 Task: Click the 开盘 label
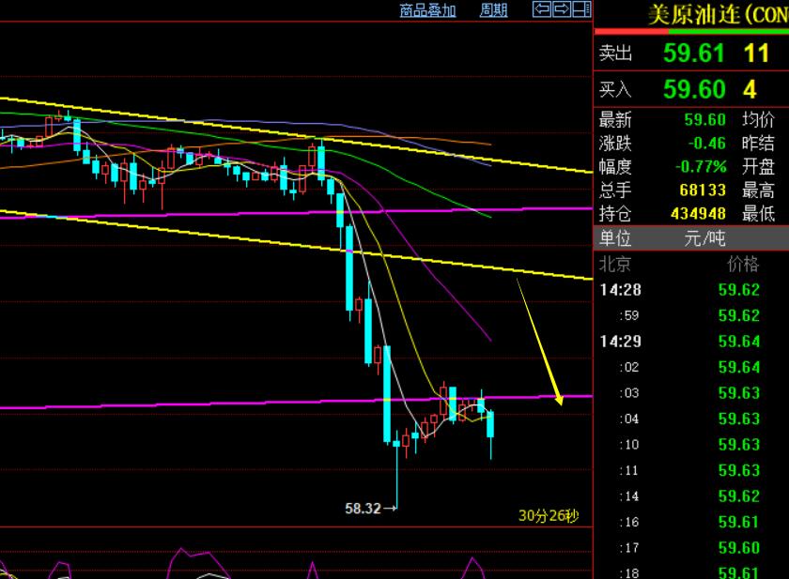758,166
